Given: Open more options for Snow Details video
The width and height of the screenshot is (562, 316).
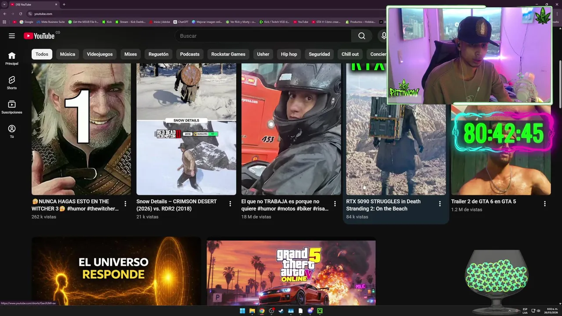Looking at the screenshot, I should (230, 204).
